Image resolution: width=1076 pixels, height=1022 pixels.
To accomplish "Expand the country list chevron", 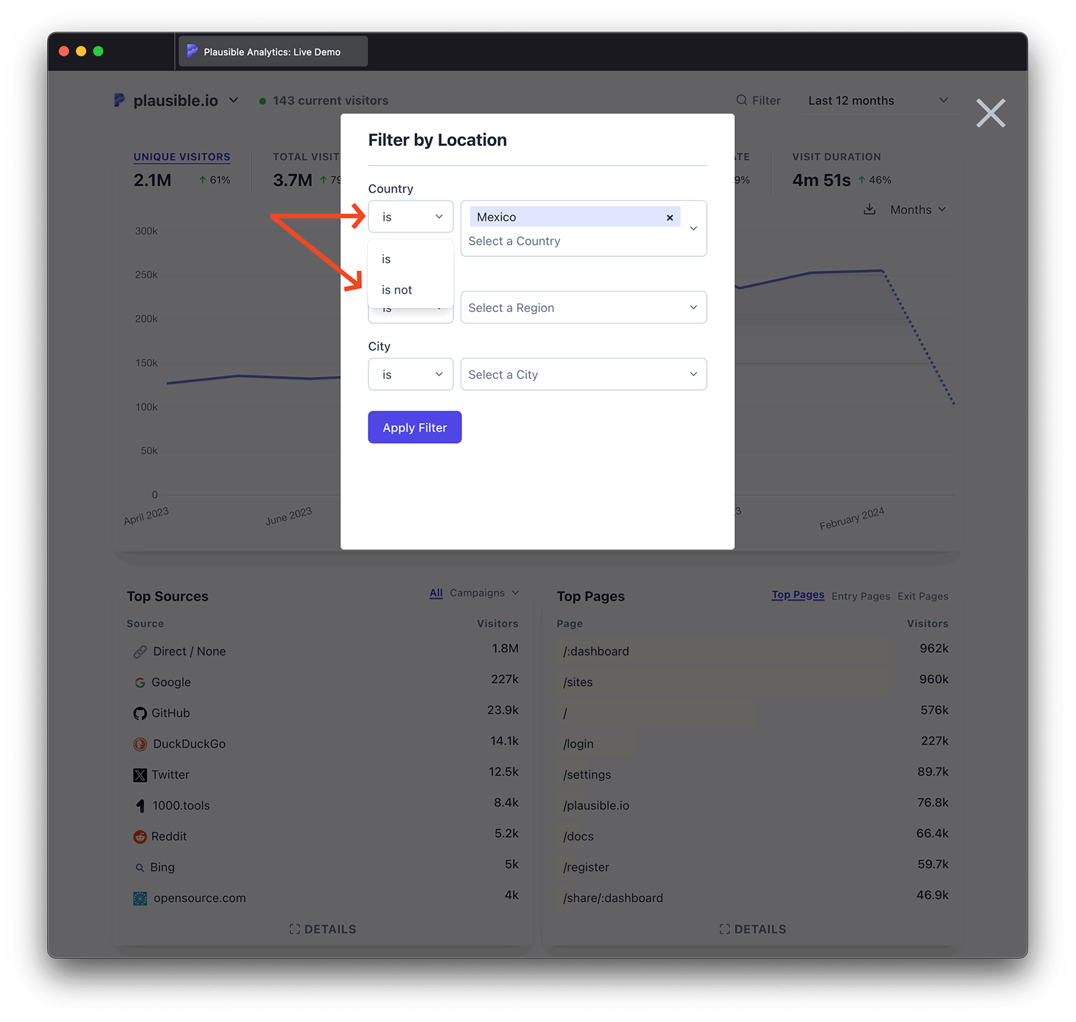I will [693, 229].
